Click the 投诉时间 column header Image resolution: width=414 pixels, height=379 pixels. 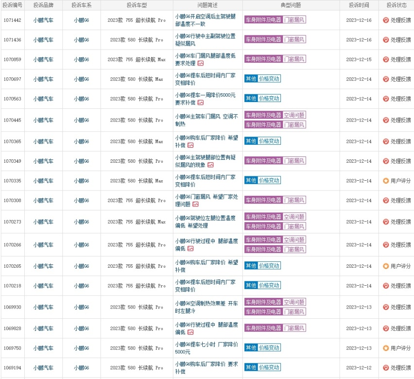point(359,5)
